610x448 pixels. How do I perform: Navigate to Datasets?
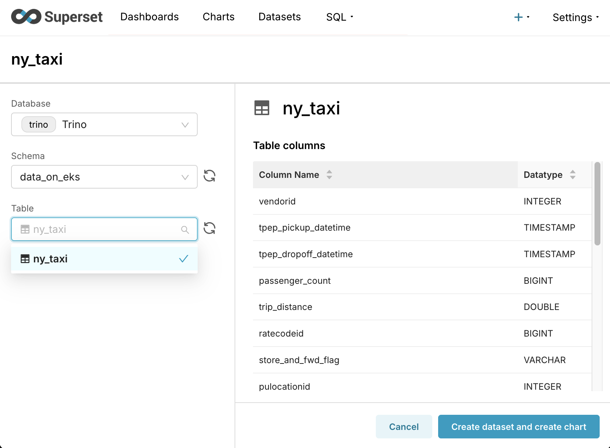click(280, 17)
